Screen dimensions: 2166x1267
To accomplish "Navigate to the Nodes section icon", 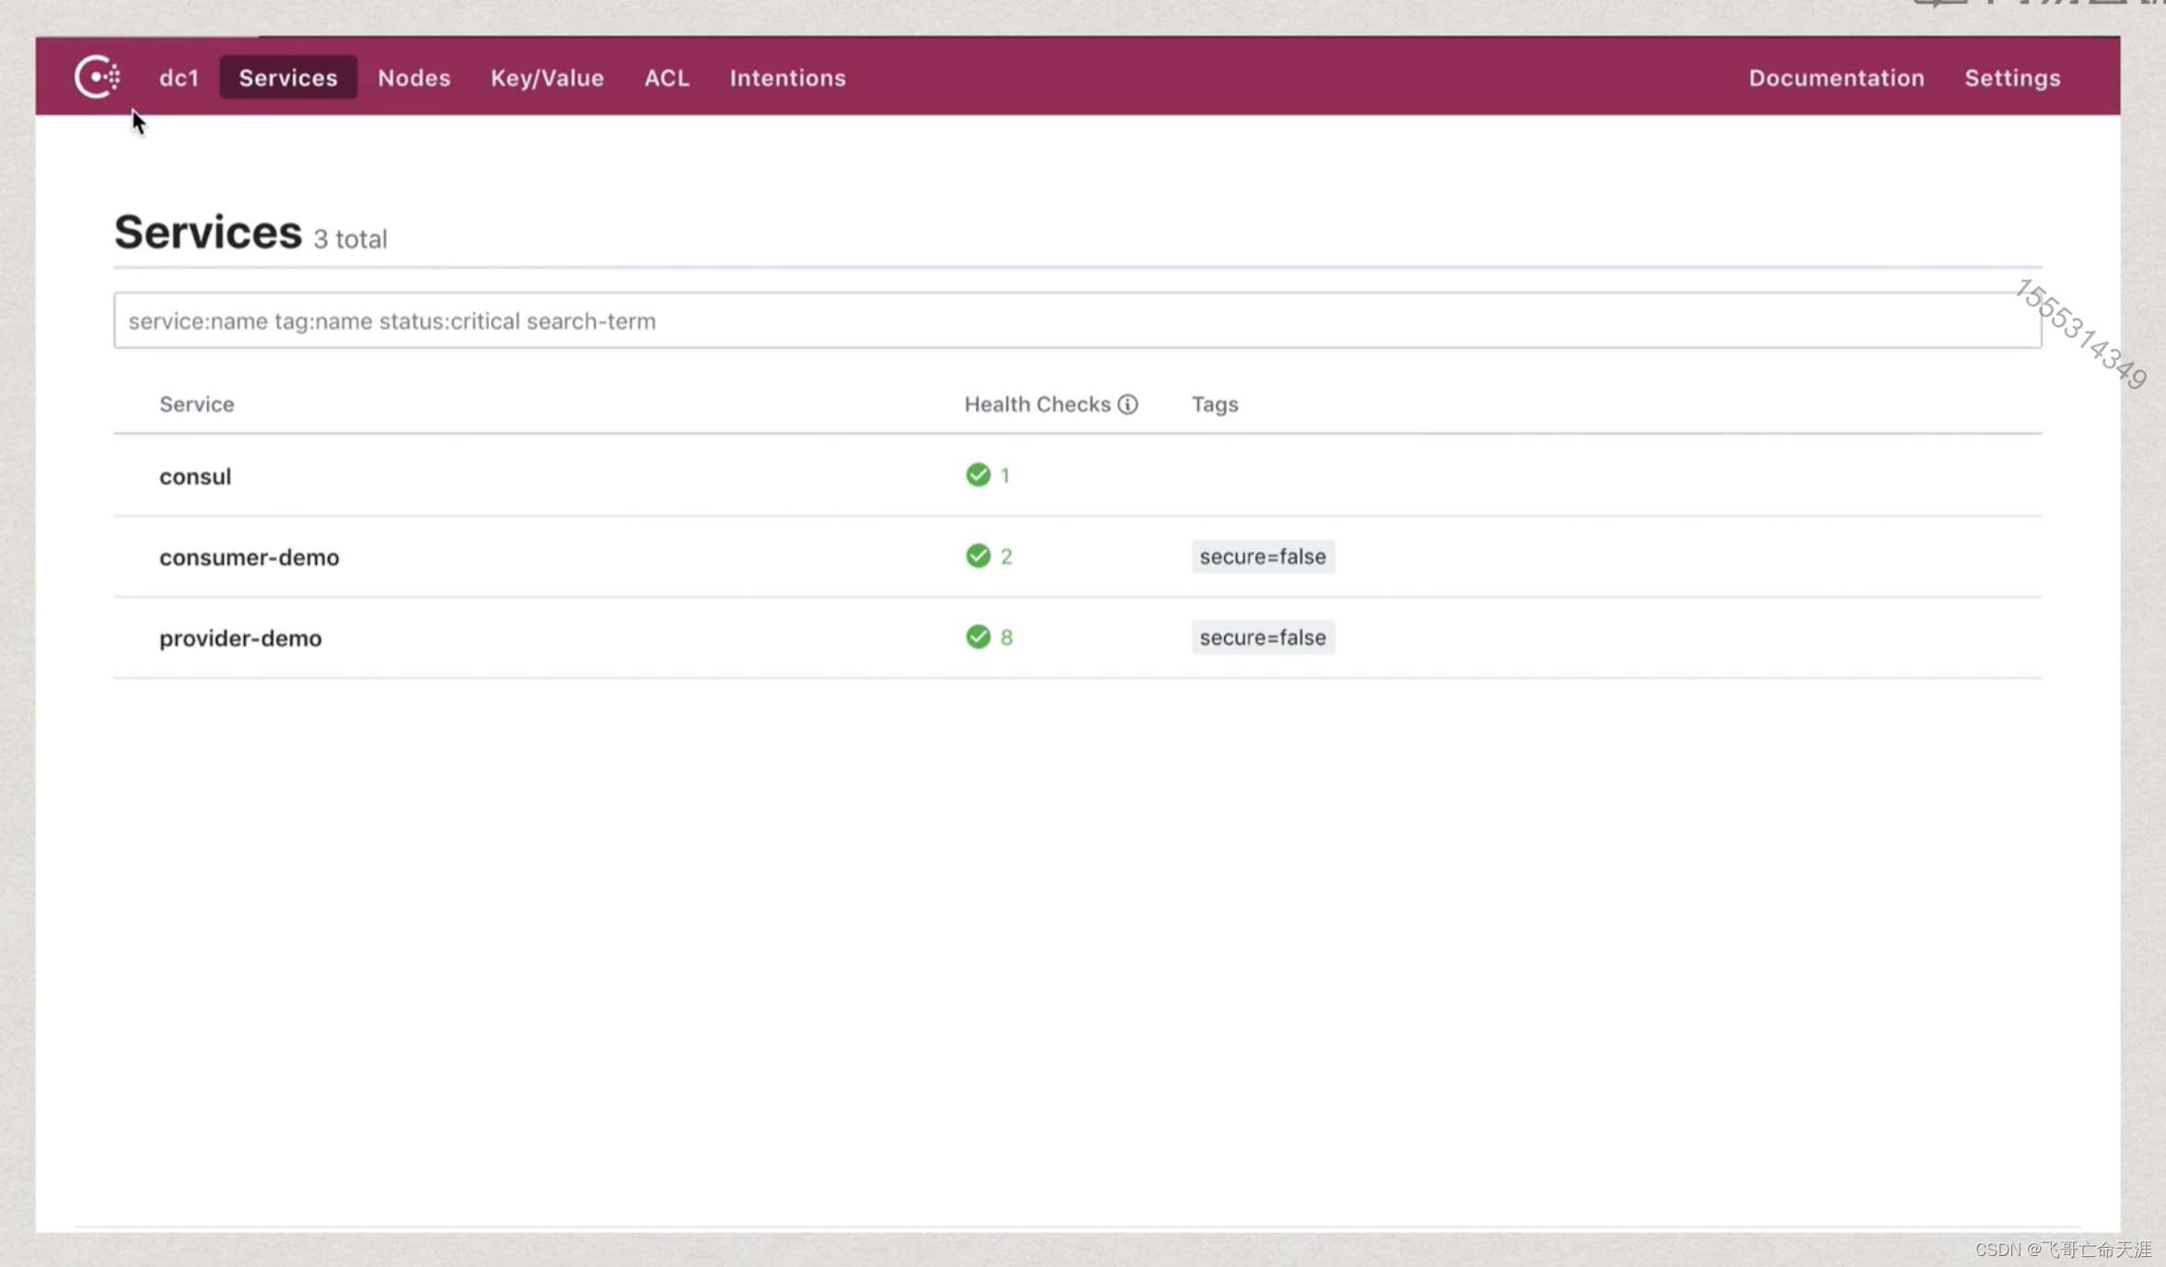I will 413,77.
